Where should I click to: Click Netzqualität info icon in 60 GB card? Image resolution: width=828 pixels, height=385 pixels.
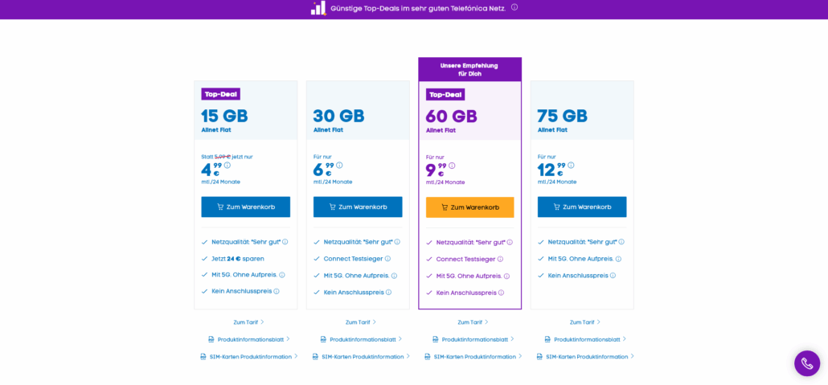510,243
